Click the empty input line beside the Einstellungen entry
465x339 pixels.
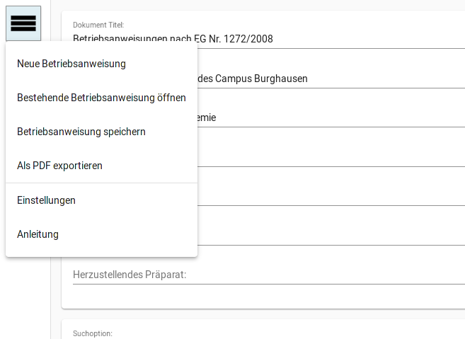331,197
